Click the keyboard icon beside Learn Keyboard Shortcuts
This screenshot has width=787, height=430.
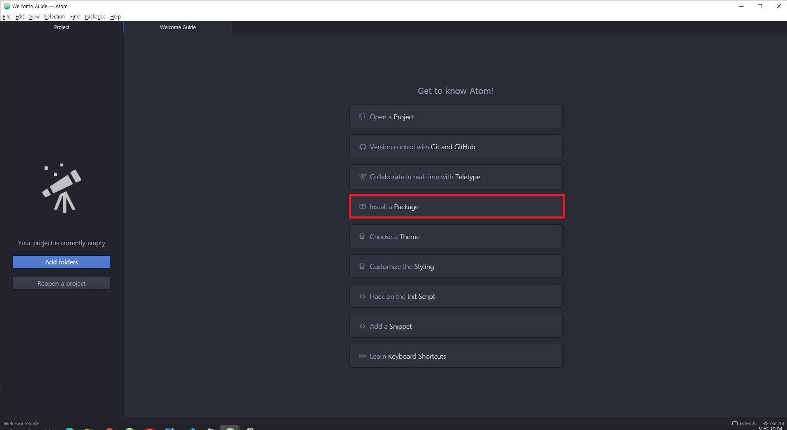click(363, 356)
